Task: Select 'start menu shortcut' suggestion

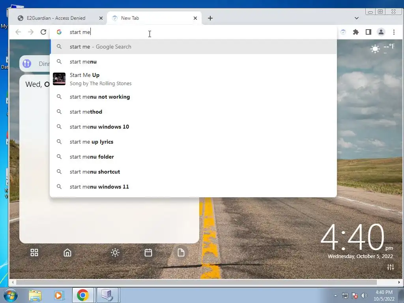Action: click(x=193, y=172)
